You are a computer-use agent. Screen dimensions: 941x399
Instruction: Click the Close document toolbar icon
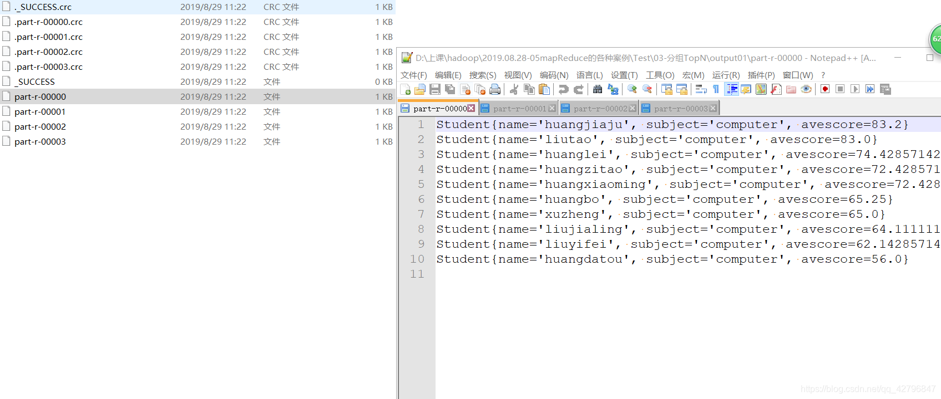(466, 89)
